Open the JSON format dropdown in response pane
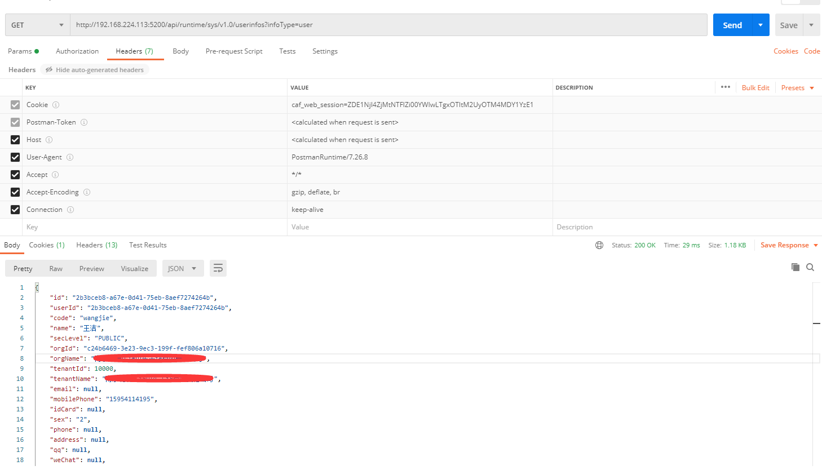This screenshot has width=822, height=470. click(x=183, y=268)
